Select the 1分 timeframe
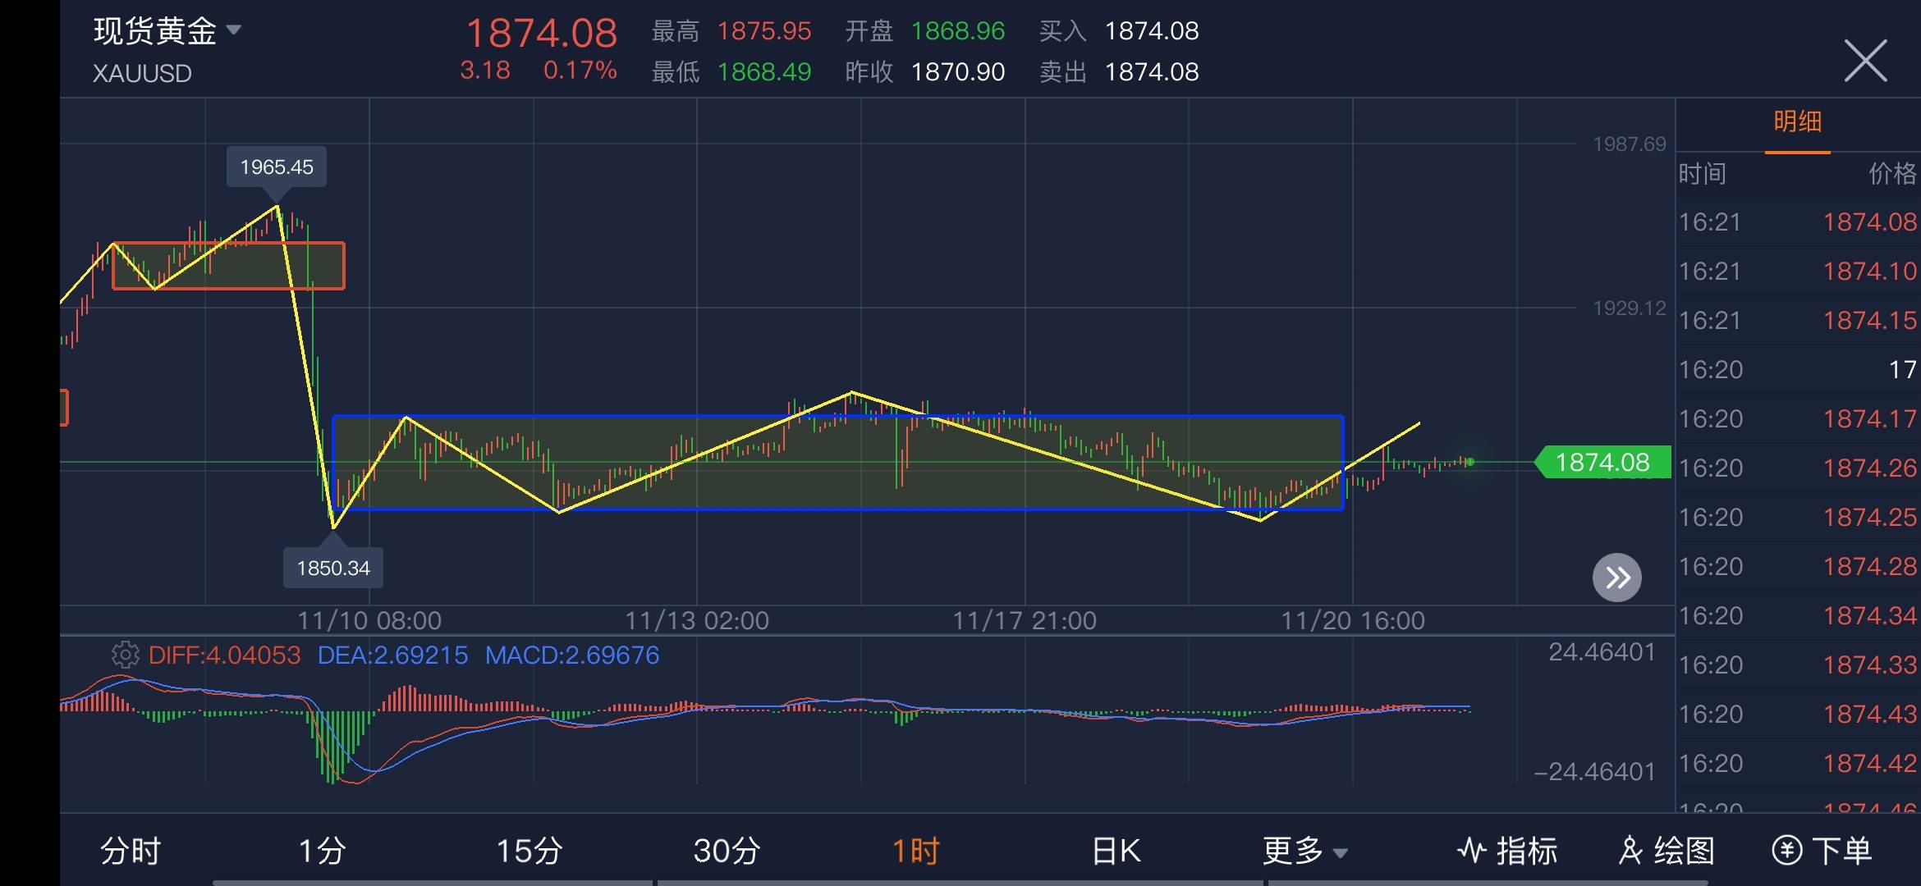The image size is (1921, 886). pyautogui.click(x=321, y=852)
